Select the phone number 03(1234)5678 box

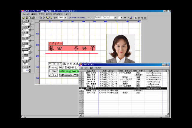(x=68, y=67)
